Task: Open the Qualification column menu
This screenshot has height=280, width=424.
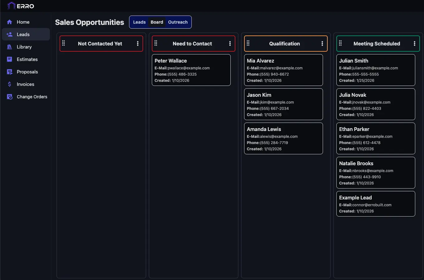Action: [x=322, y=44]
